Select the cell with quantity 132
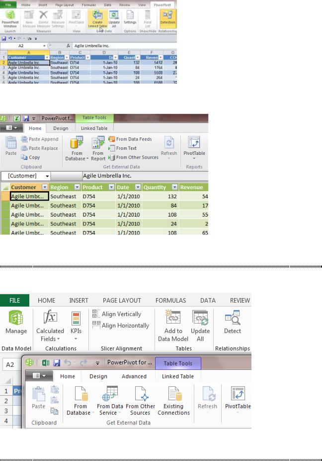 coord(161,196)
